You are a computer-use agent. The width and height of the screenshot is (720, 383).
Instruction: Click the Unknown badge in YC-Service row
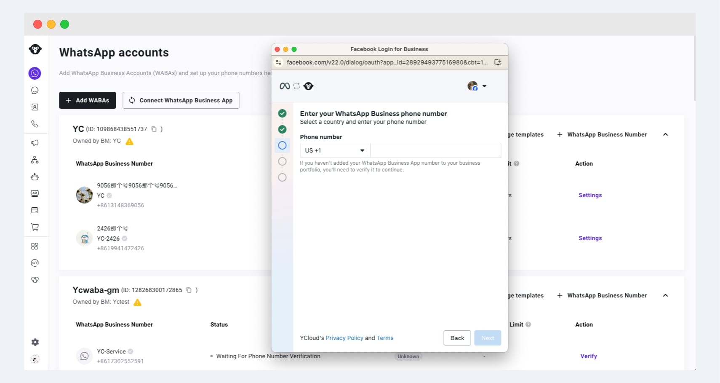408,356
